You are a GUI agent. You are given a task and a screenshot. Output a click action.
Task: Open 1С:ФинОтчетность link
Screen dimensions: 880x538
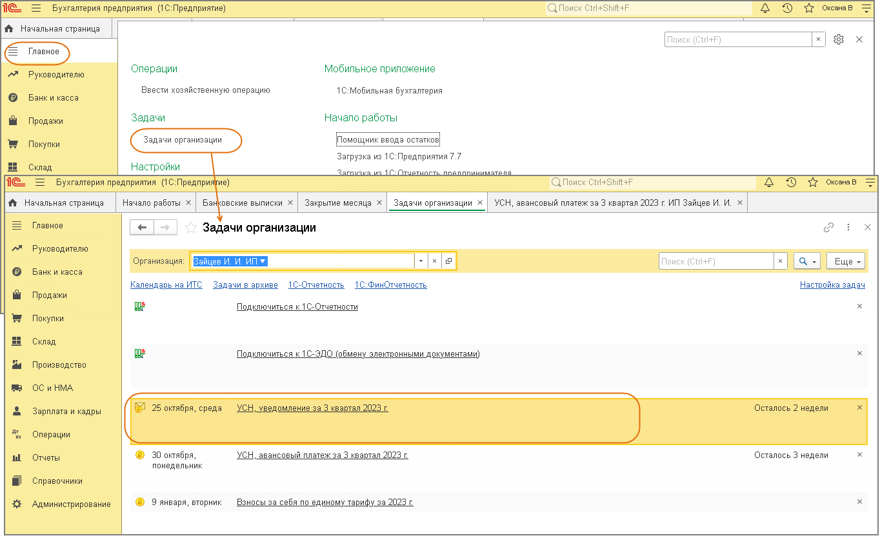pyautogui.click(x=391, y=284)
